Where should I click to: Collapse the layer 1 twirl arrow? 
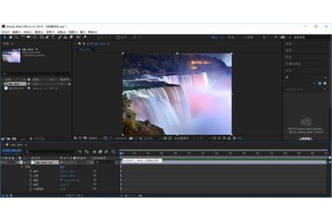click(18, 162)
